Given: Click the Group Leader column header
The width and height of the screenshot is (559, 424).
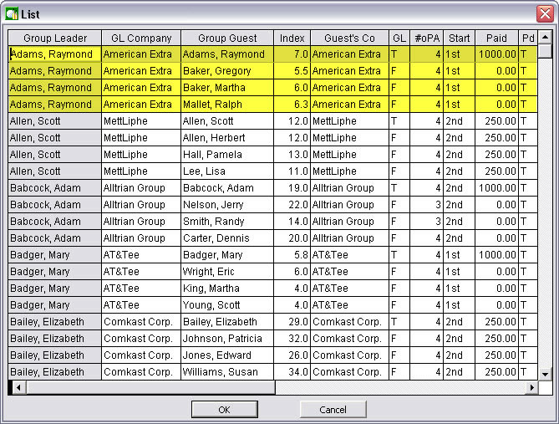Looking at the screenshot, I should (55, 38).
